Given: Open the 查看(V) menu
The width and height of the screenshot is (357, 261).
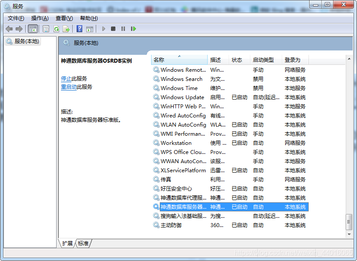Looking at the screenshot, I should pyautogui.click(x=64, y=18).
